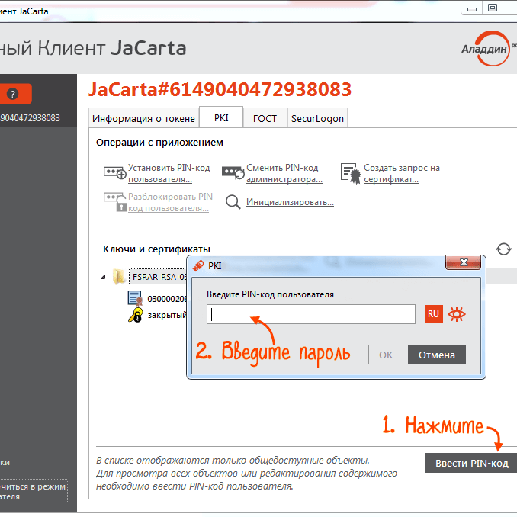Refresh the keys and certificates list
This screenshot has height=517, width=517.
(503, 249)
